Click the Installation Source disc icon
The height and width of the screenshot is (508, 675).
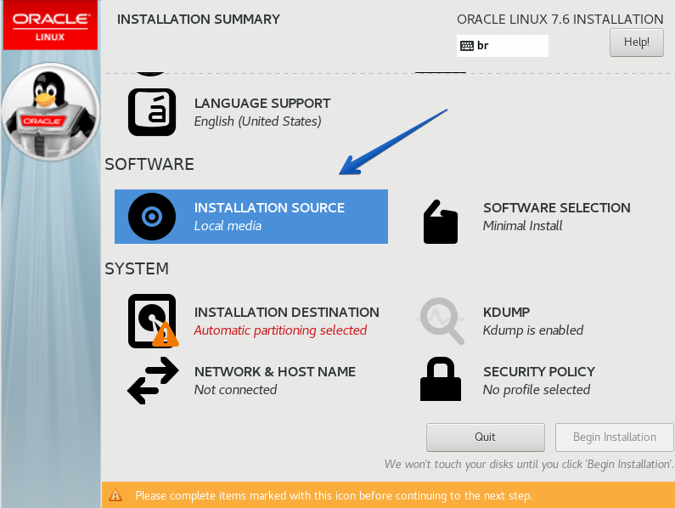[x=152, y=217]
